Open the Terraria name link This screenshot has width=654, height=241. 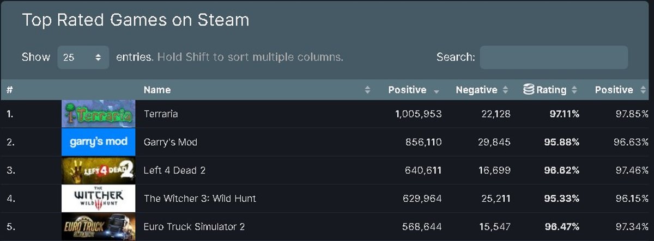pyautogui.click(x=161, y=114)
